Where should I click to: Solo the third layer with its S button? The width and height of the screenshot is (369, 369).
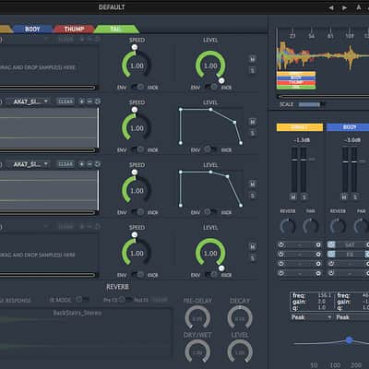click(252, 196)
